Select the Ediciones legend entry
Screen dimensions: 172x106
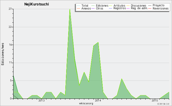[102, 5]
